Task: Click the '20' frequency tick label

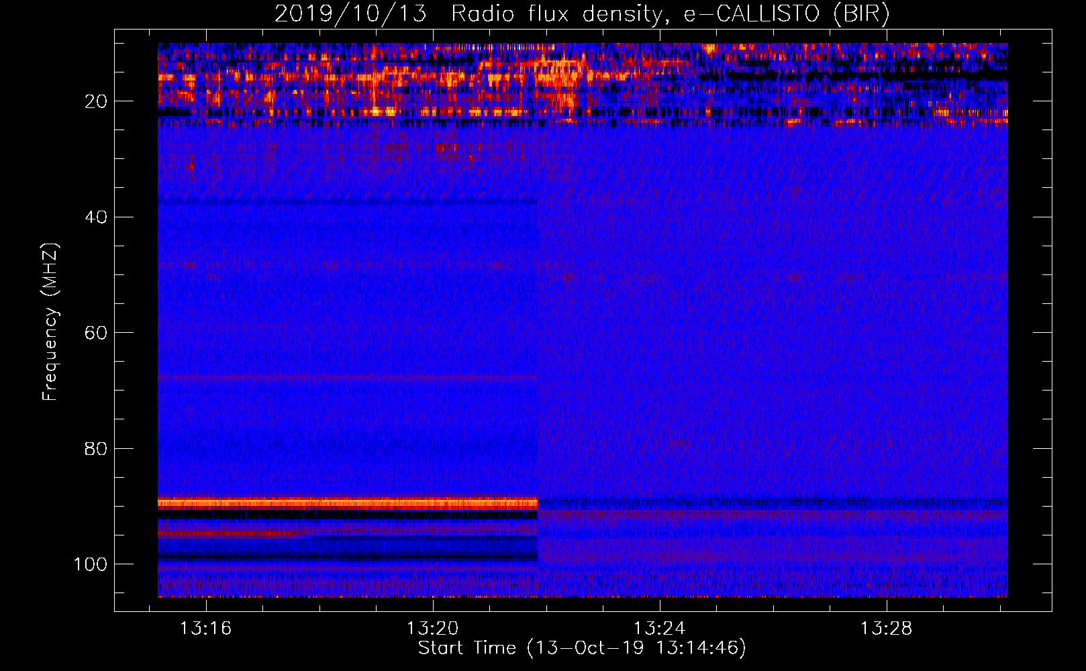Action: pyautogui.click(x=97, y=101)
